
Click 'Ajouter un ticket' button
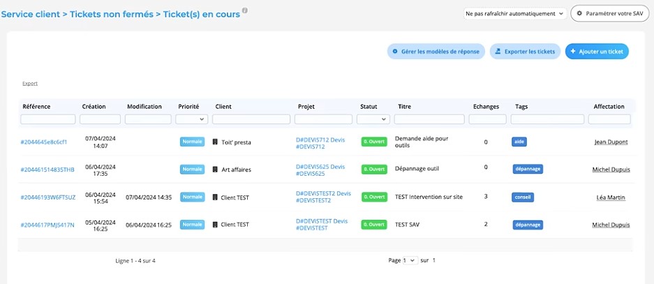click(x=597, y=52)
